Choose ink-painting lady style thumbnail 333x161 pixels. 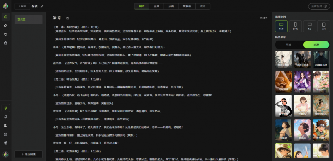click(283, 60)
